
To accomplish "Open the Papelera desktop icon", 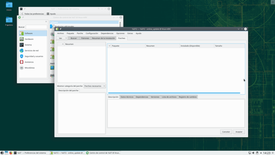I will click(9, 20).
